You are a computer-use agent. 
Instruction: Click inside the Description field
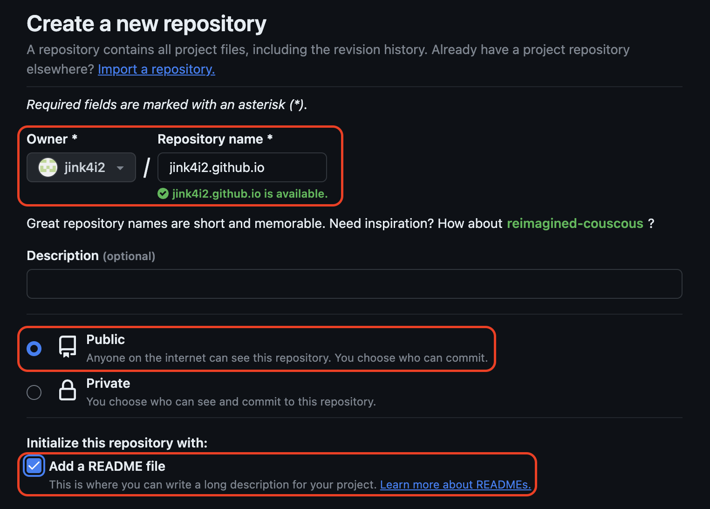[x=354, y=283]
